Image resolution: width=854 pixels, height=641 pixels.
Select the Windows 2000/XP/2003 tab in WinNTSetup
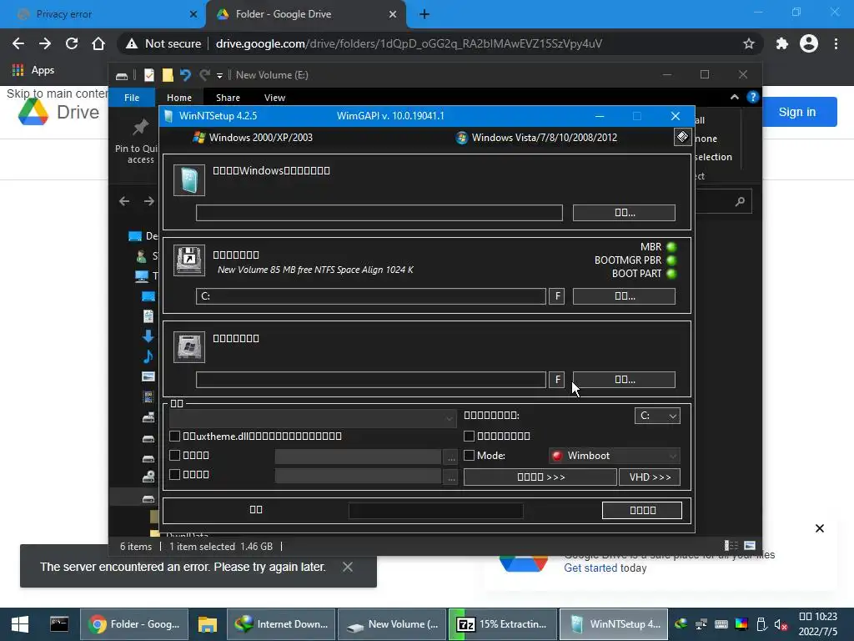pos(253,138)
